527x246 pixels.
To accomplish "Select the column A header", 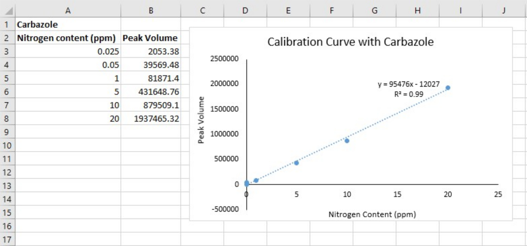I will [x=68, y=11].
